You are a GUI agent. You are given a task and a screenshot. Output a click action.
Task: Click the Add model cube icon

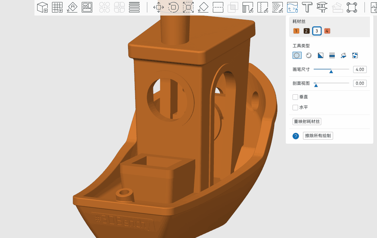tap(43, 7)
